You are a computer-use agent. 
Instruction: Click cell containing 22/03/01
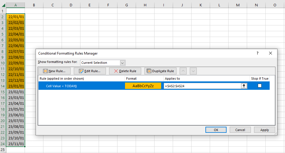click(16, 28)
